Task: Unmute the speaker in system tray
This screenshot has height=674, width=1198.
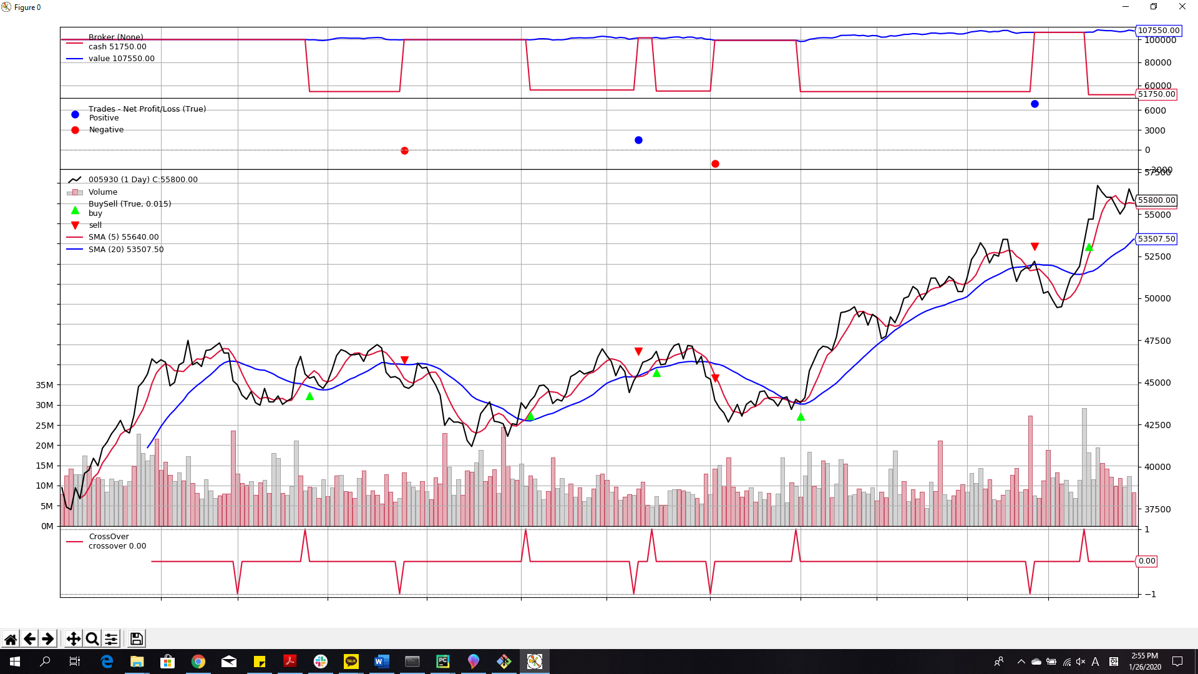Action: click(x=1081, y=662)
